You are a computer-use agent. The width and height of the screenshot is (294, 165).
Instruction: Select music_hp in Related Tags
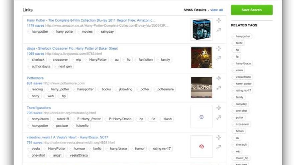(x=241, y=158)
